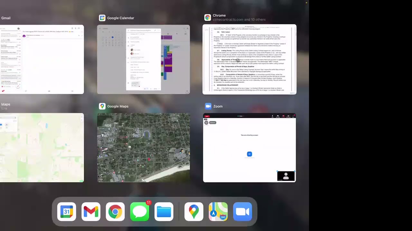Image resolution: width=412 pixels, height=231 pixels.
Task: Click the "Chrome" card title
Action: coord(219,15)
